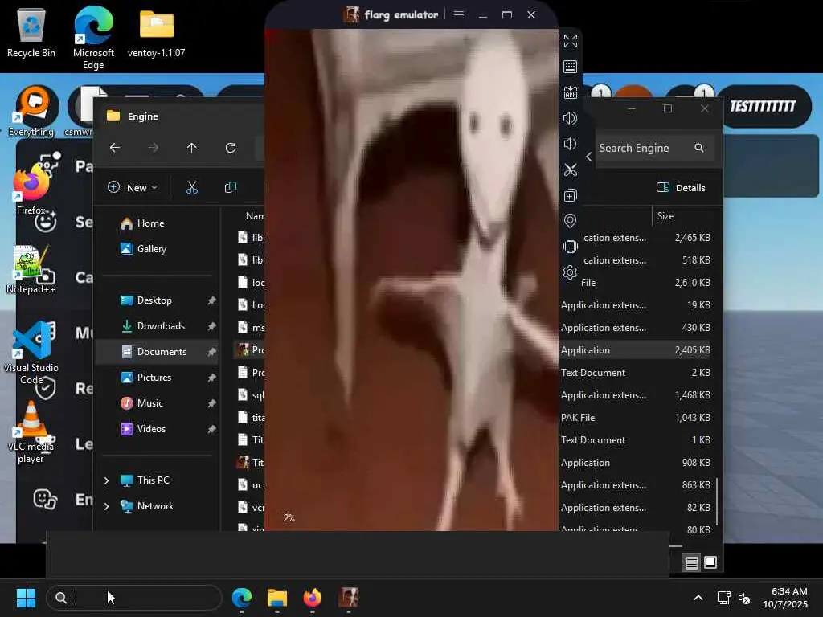
Task: Open the emulator keyboard mapping icon
Action: point(570,67)
